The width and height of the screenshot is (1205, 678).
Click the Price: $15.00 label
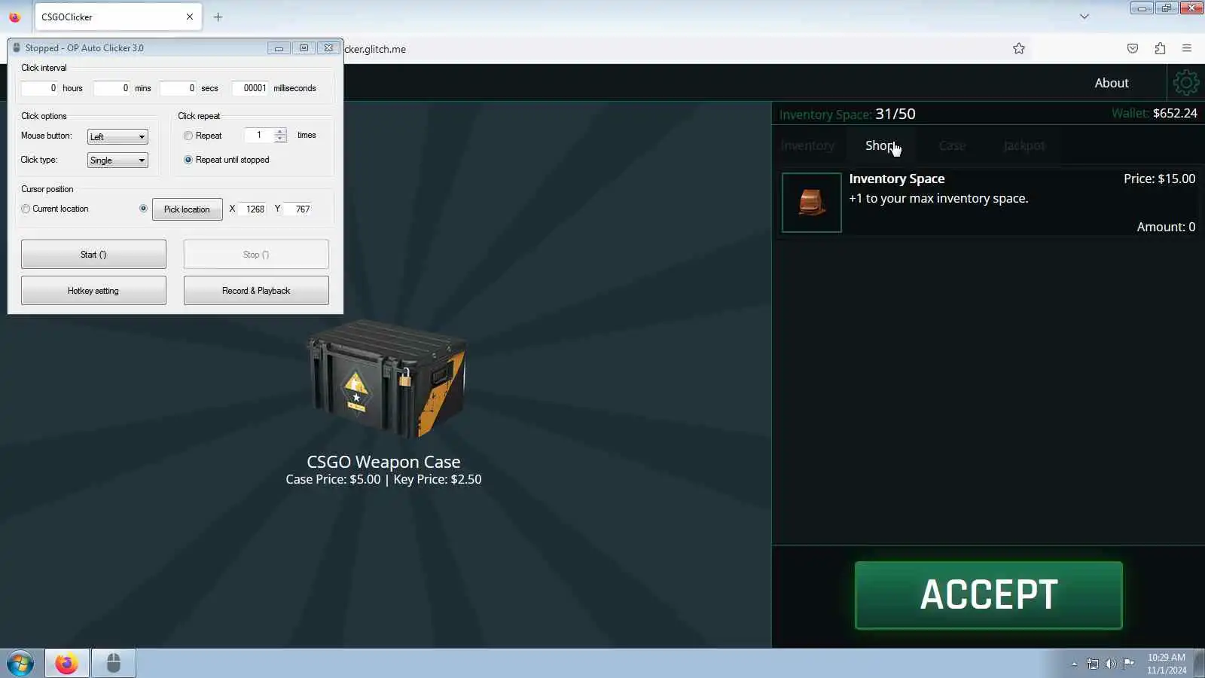pos(1160,179)
